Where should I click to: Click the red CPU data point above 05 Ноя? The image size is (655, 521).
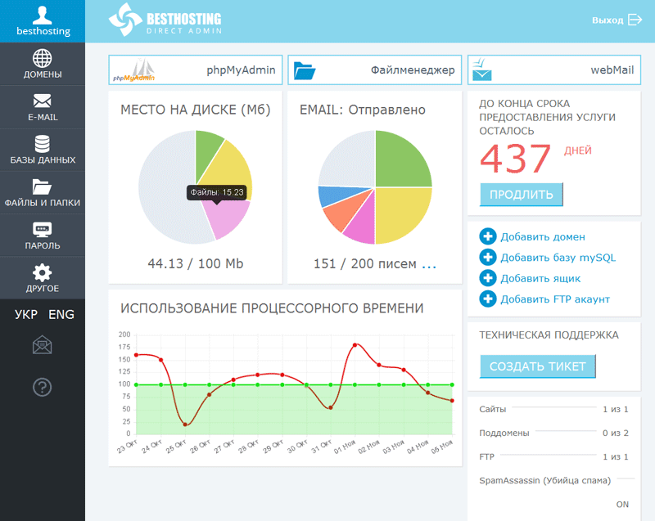pyautogui.click(x=452, y=401)
